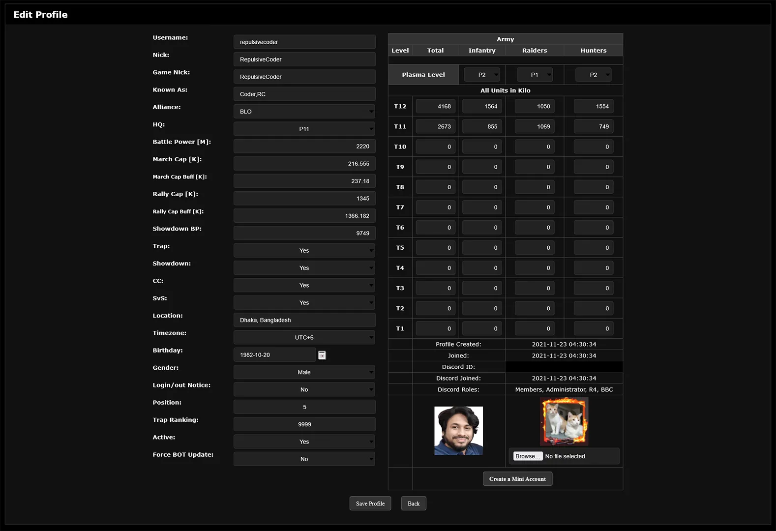
Task: Click the Battle Power input field
Action: point(304,147)
